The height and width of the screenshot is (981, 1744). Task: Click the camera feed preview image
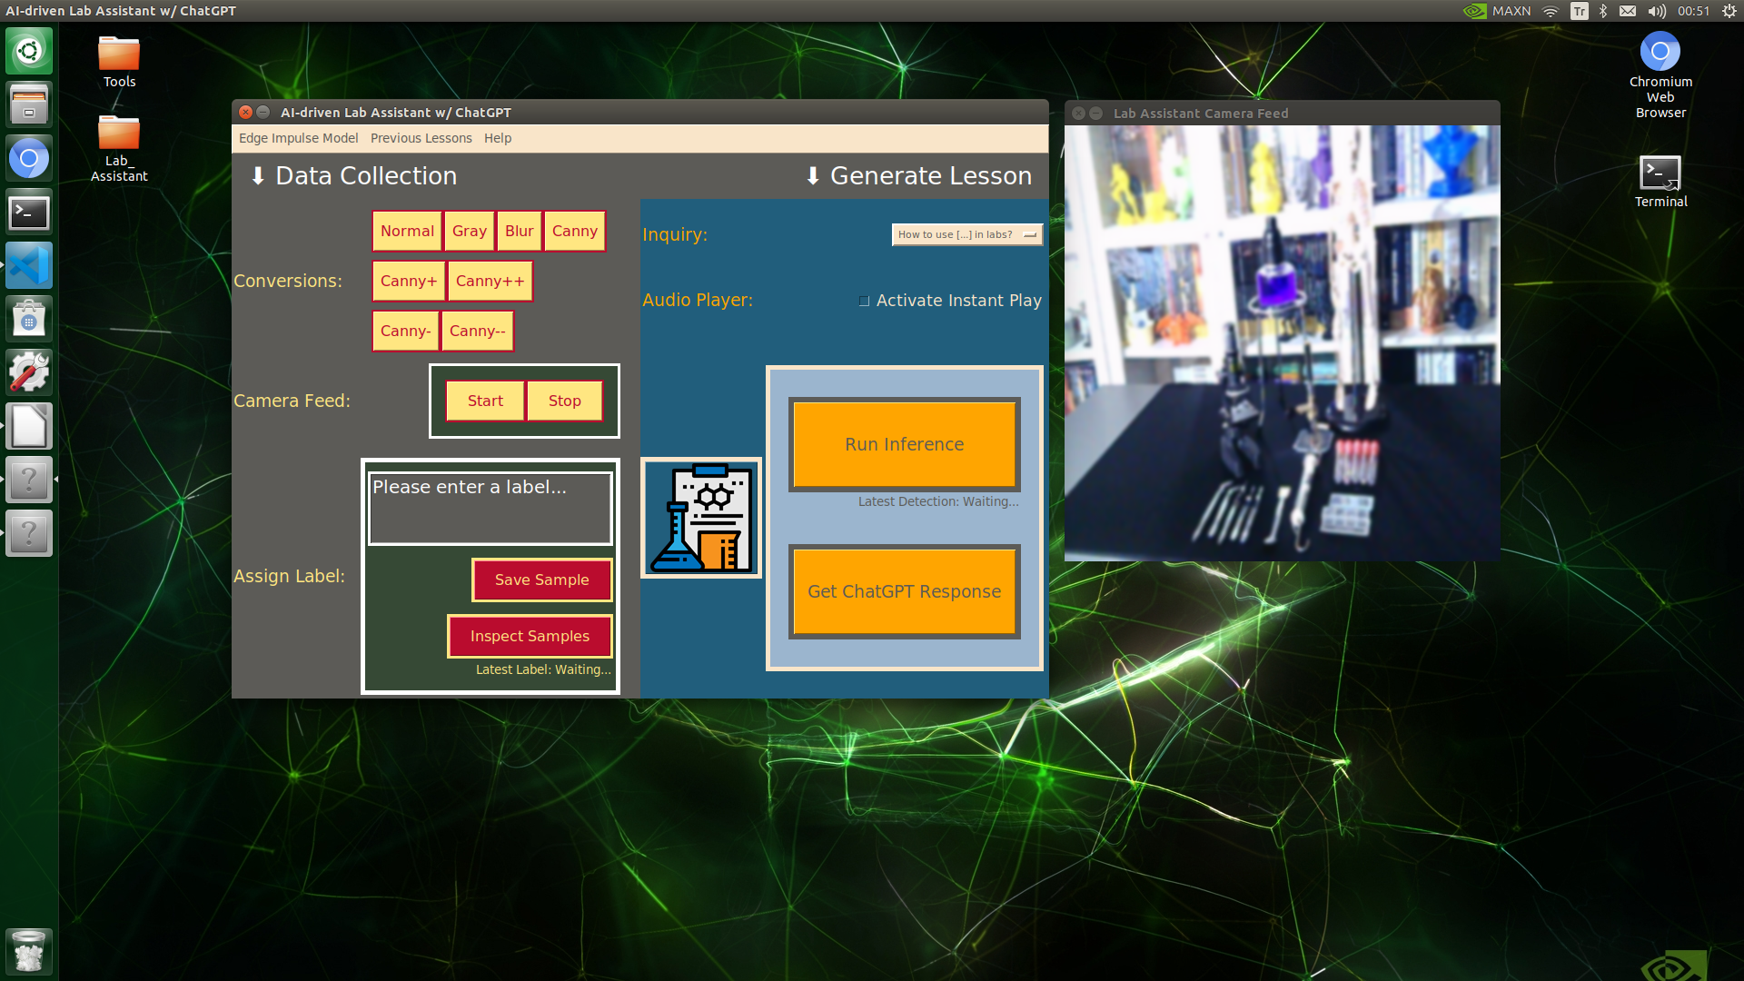coord(1282,343)
